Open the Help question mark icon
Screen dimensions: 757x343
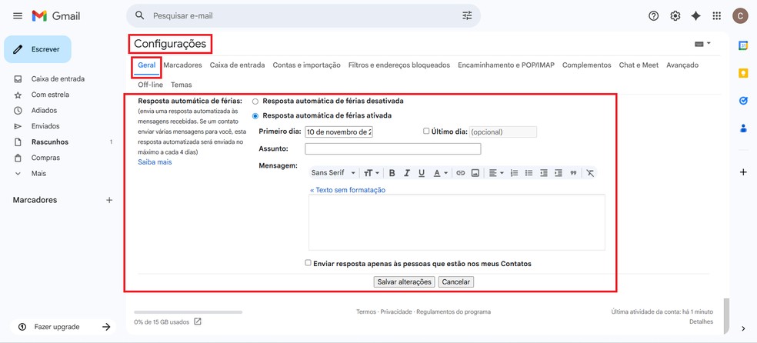pos(653,16)
